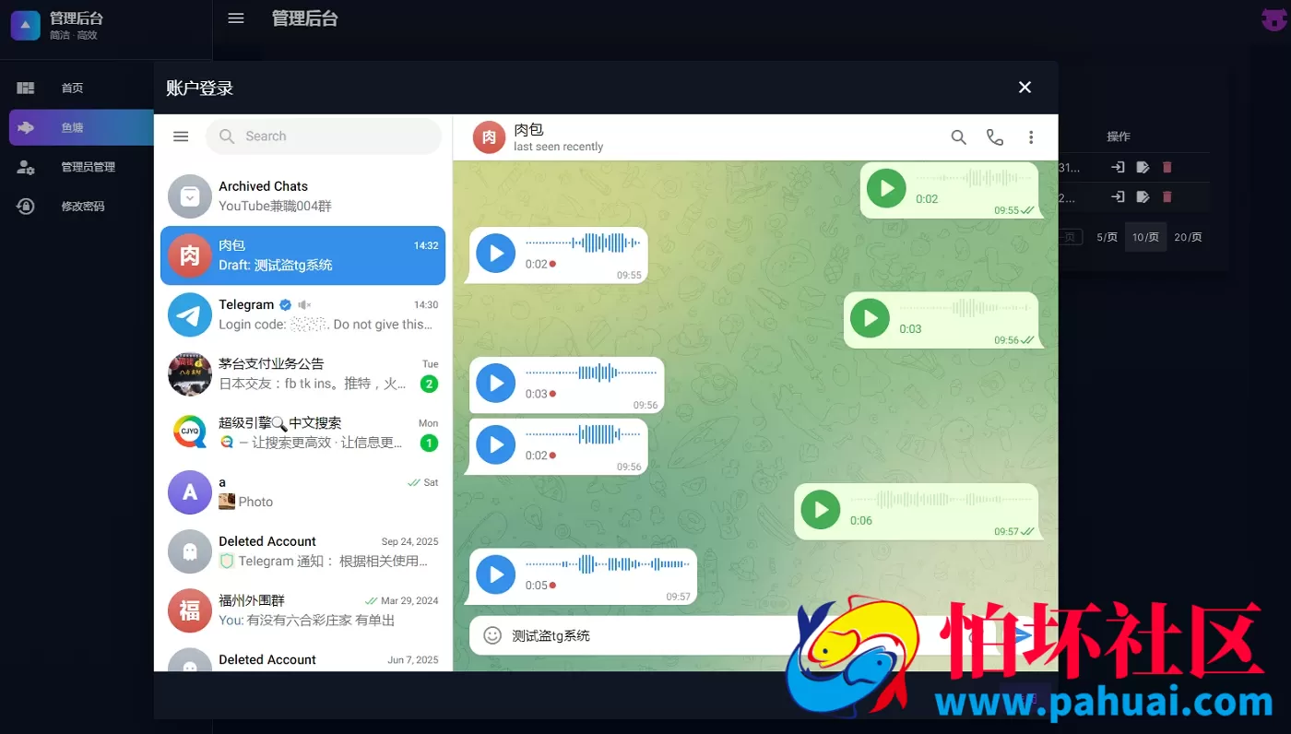Click the login arrow icon in row 31...
1291x734 pixels.
coord(1118,167)
